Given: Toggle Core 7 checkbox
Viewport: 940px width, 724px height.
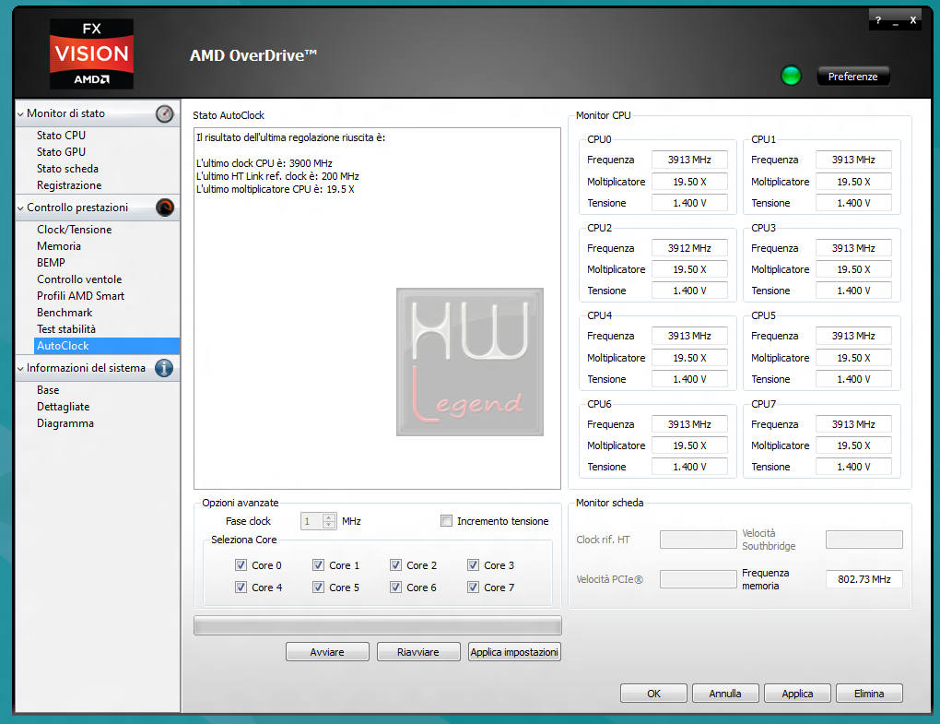Looking at the screenshot, I should pyautogui.click(x=473, y=588).
